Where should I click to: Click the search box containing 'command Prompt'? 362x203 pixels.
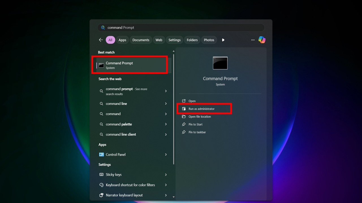click(x=181, y=28)
